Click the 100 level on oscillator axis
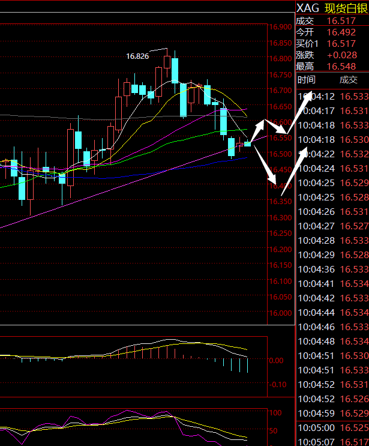 pyautogui.click(x=275, y=413)
